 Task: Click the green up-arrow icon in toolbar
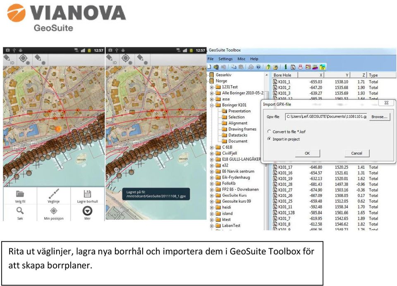(268, 67)
